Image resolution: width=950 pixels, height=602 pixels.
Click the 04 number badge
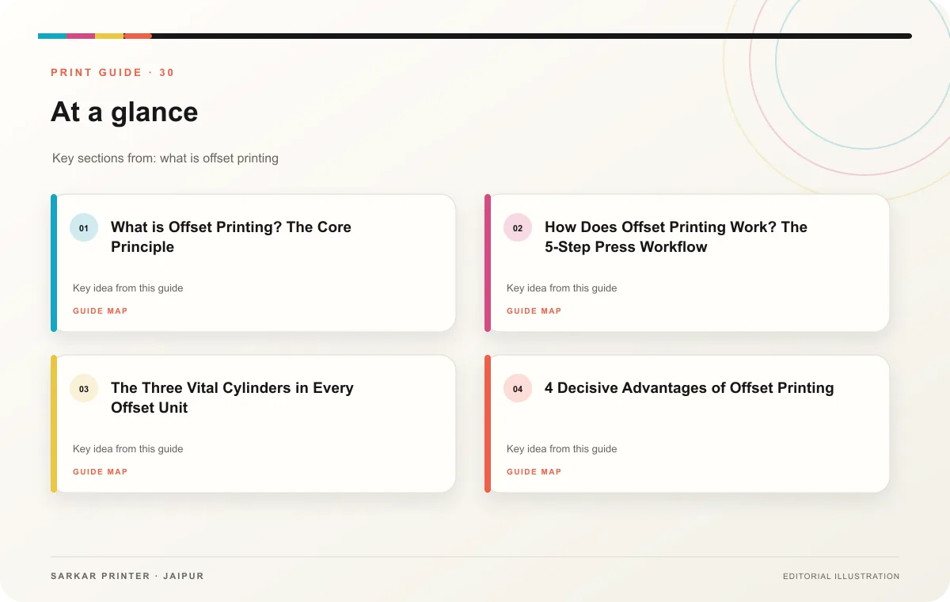(518, 389)
